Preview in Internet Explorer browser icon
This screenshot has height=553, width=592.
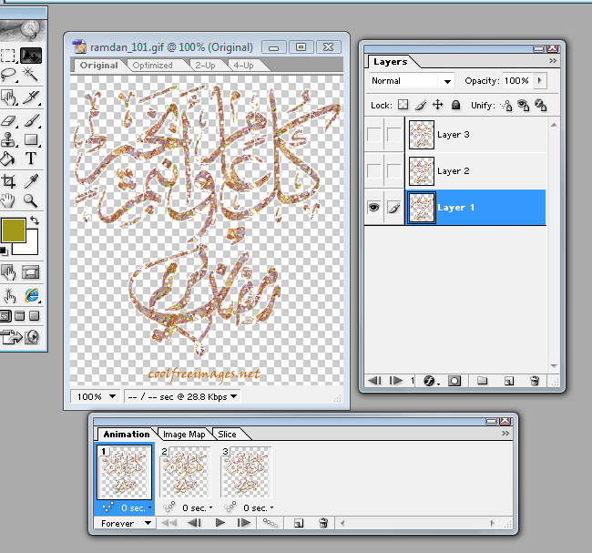tap(31, 295)
